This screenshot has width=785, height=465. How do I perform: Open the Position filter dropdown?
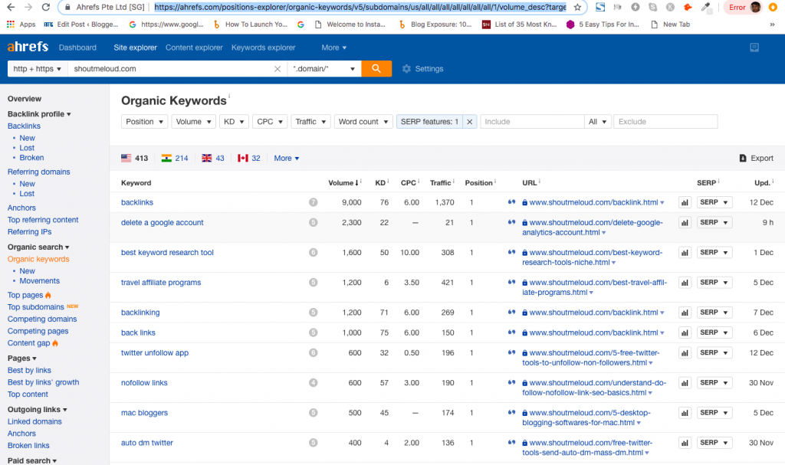(x=145, y=122)
